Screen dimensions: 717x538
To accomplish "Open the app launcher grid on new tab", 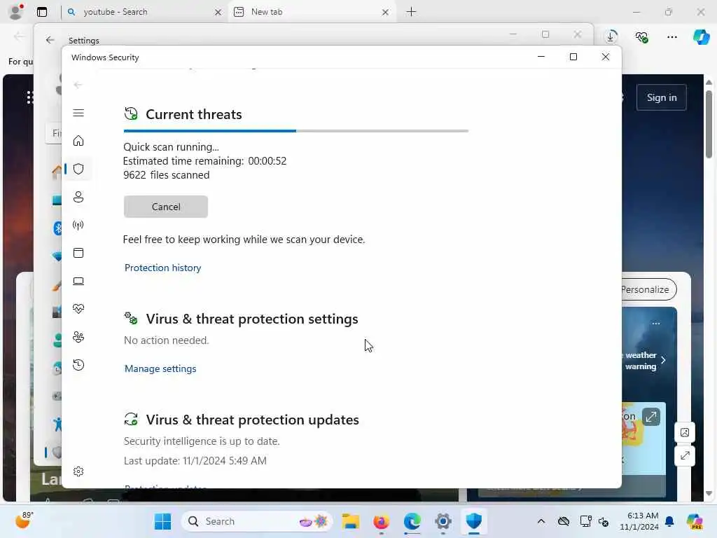I will point(29,97).
